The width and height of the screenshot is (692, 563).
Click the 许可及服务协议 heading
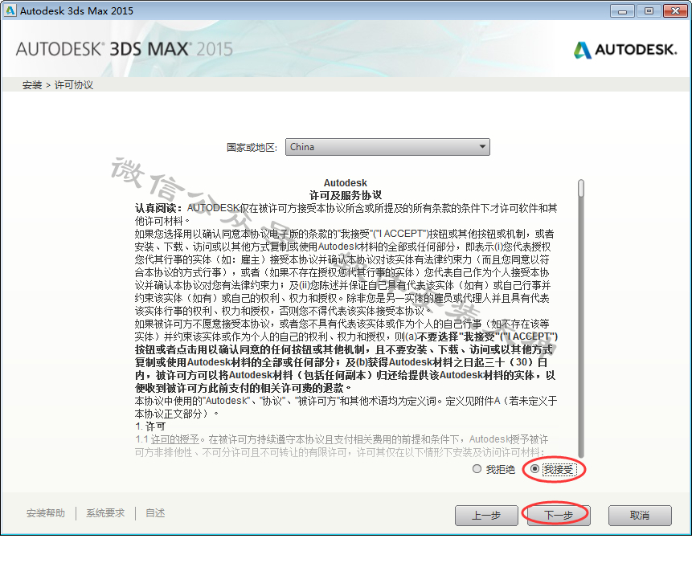(345, 195)
